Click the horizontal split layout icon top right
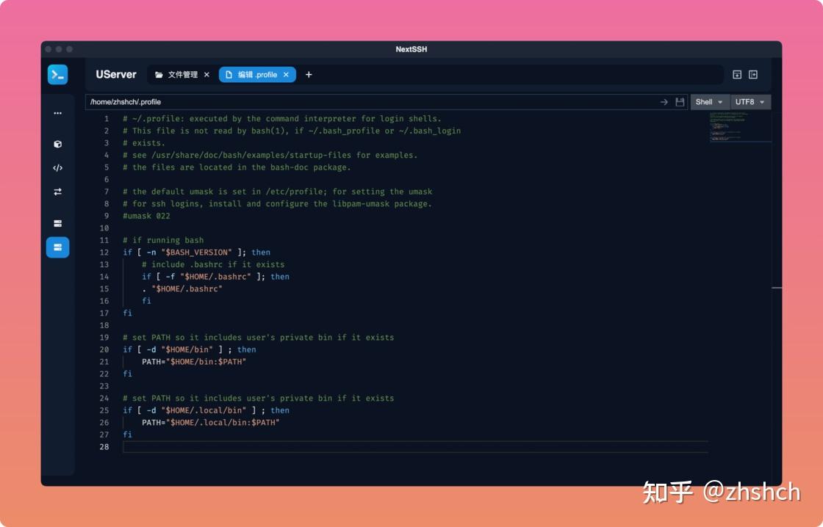 tap(736, 74)
